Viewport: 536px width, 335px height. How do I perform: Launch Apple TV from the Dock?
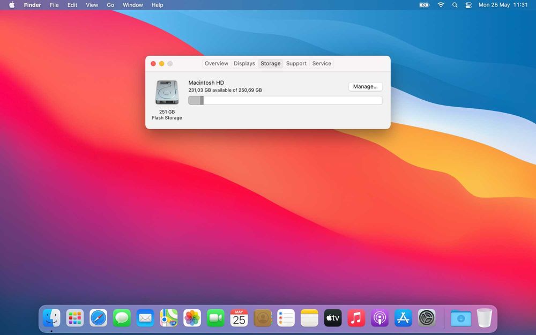[333, 318]
